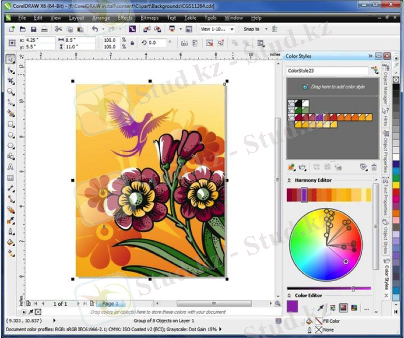Select the Interactive Fill tool
404x338 pixels.
11,253
